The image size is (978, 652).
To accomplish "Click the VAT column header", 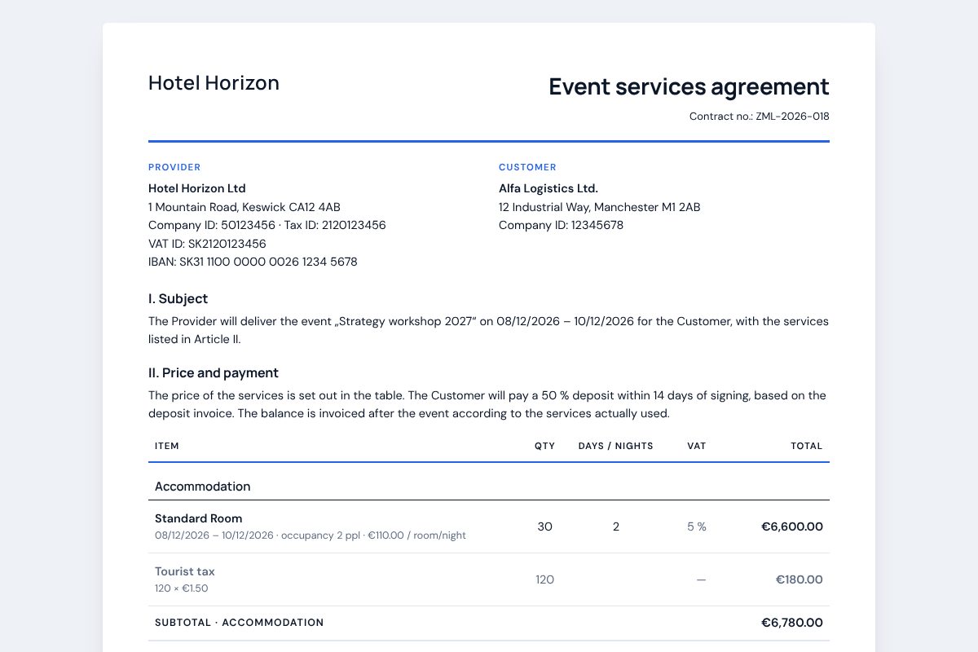I will click(x=697, y=446).
